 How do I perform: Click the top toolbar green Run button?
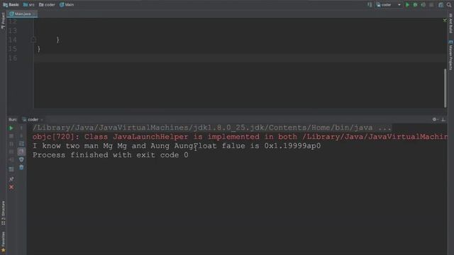click(x=407, y=5)
